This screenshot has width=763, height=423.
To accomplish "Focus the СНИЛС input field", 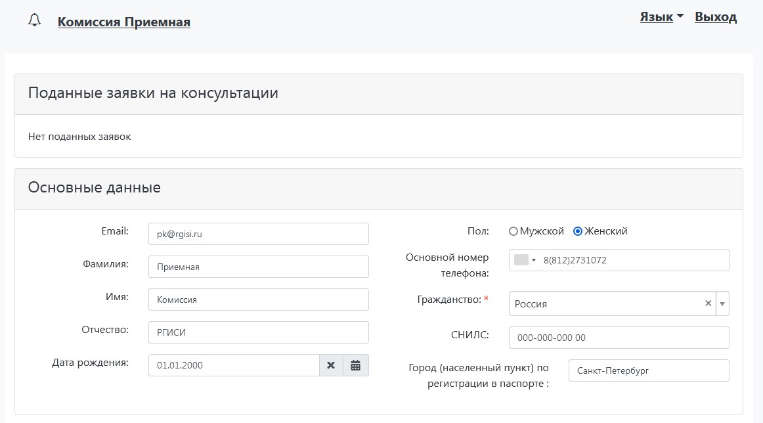I will tap(619, 338).
